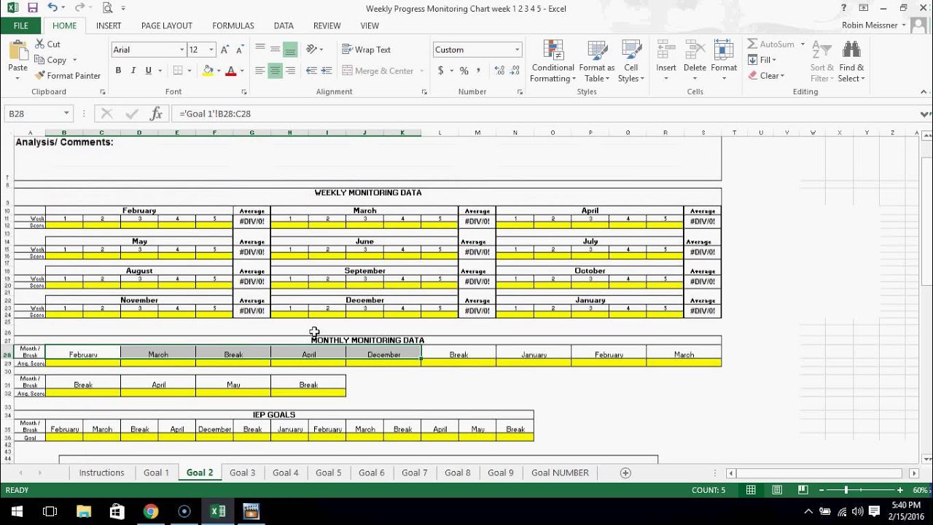Open Sort & Filter

(x=822, y=61)
